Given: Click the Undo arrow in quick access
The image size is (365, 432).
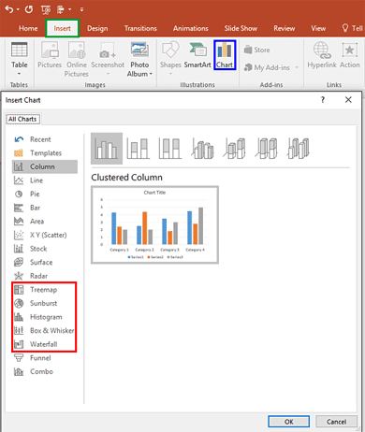Looking at the screenshot, I should pos(9,9).
